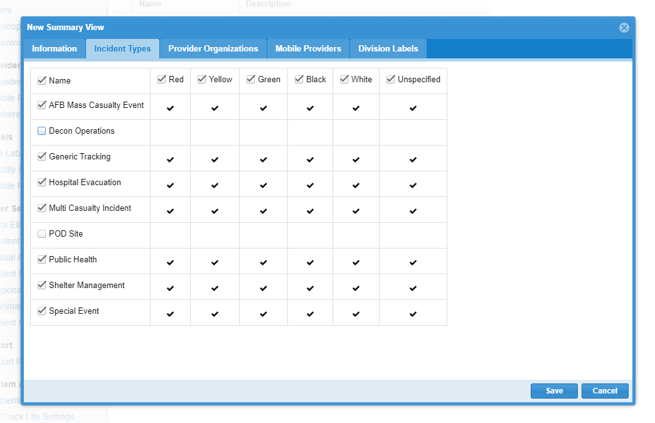Click White checkmark in Generic Tracking row

click(x=356, y=159)
